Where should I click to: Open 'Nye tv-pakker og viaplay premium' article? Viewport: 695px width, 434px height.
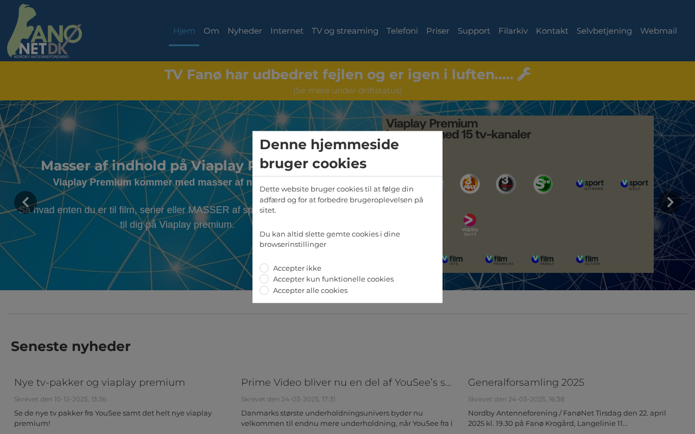(100, 382)
